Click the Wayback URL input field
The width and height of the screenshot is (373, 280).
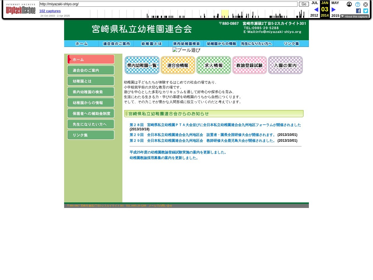coord(168,4)
